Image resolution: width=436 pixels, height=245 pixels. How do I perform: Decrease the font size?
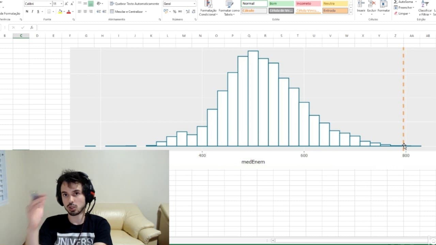click(72, 4)
